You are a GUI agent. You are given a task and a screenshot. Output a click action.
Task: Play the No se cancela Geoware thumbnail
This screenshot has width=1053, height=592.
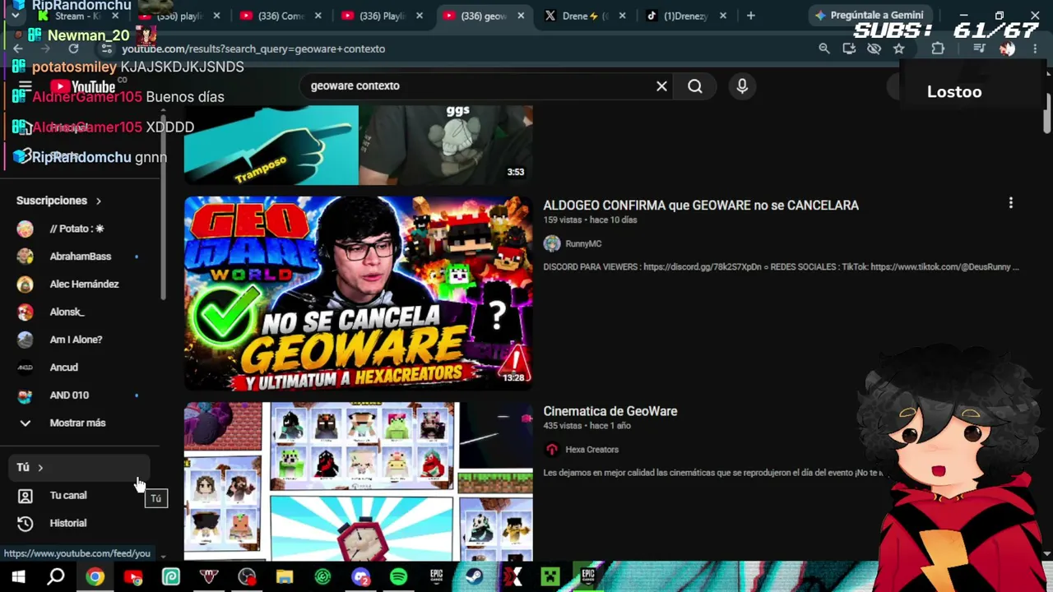359,294
